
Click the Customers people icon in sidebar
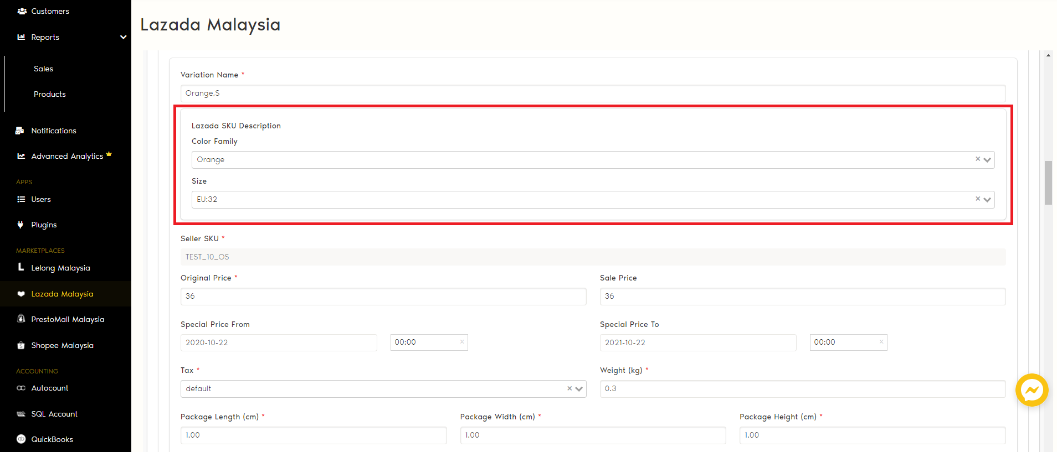click(22, 11)
